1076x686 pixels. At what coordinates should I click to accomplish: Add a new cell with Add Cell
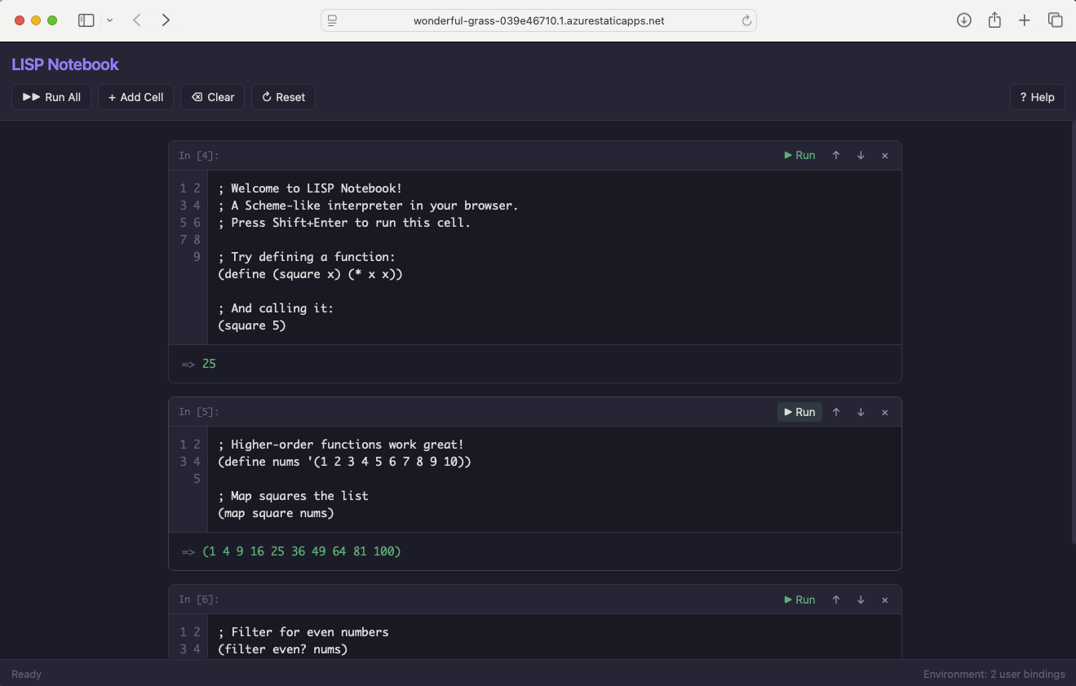(135, 97)
